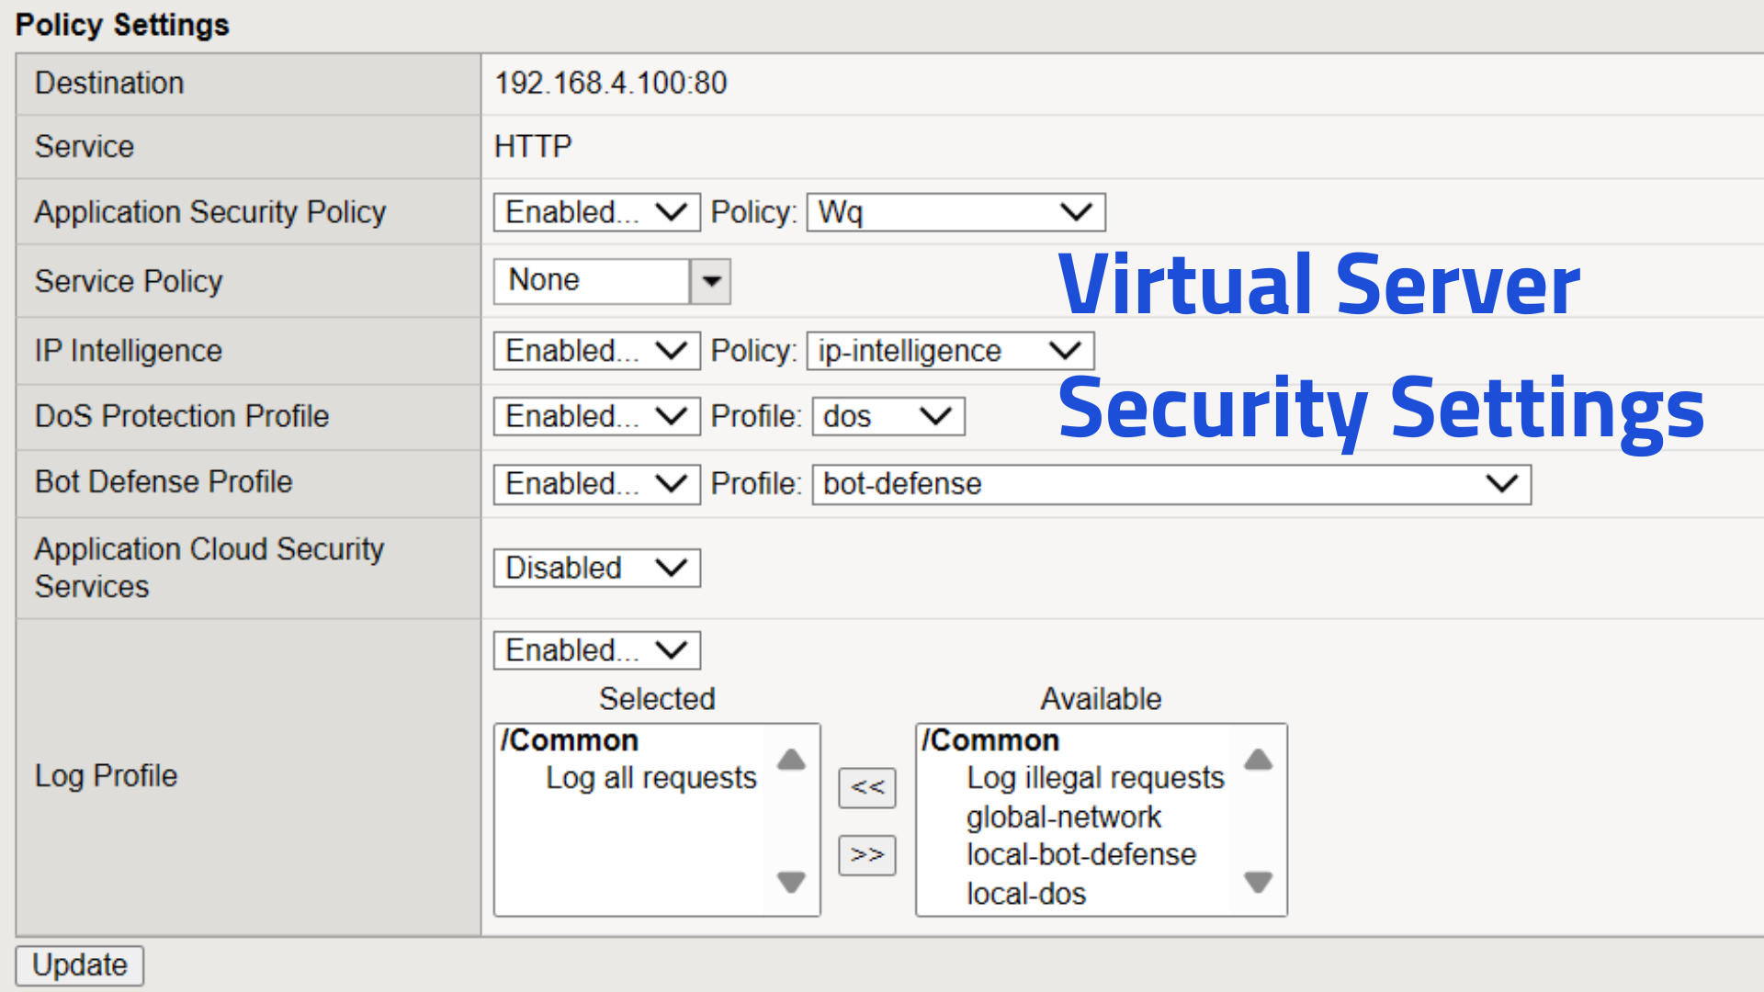
Task: Open DoS Protection Enabled dropdown
Action: 596,416
